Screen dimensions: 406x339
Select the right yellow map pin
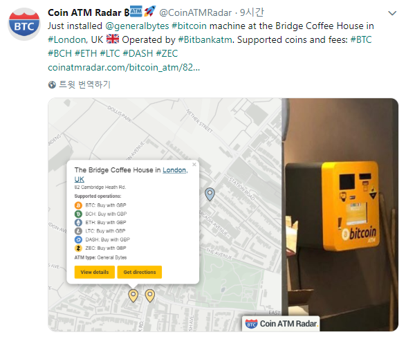150,295
